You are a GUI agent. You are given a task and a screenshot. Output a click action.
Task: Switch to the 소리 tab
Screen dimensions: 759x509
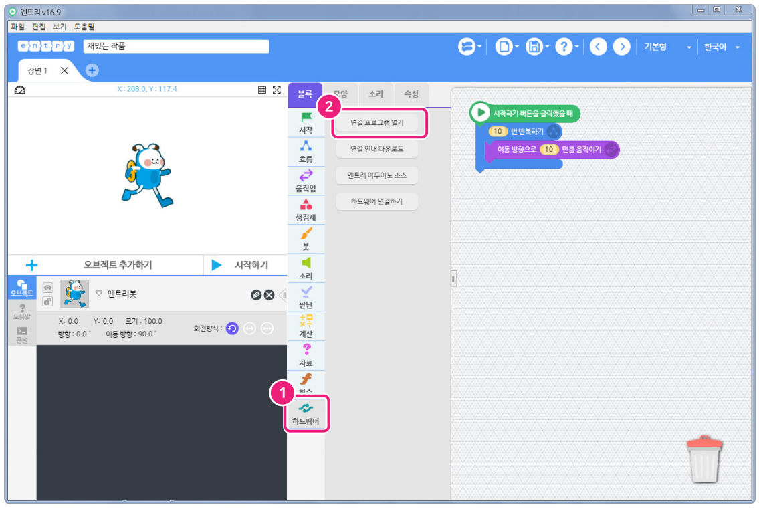pyautogui.click(x=376, y=94)
